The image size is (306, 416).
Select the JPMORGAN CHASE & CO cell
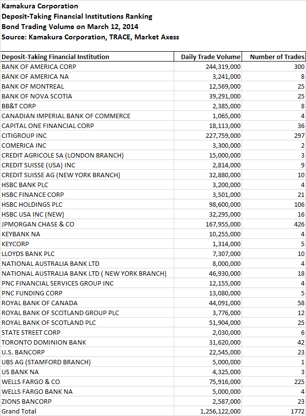click(x=87, y=224)
